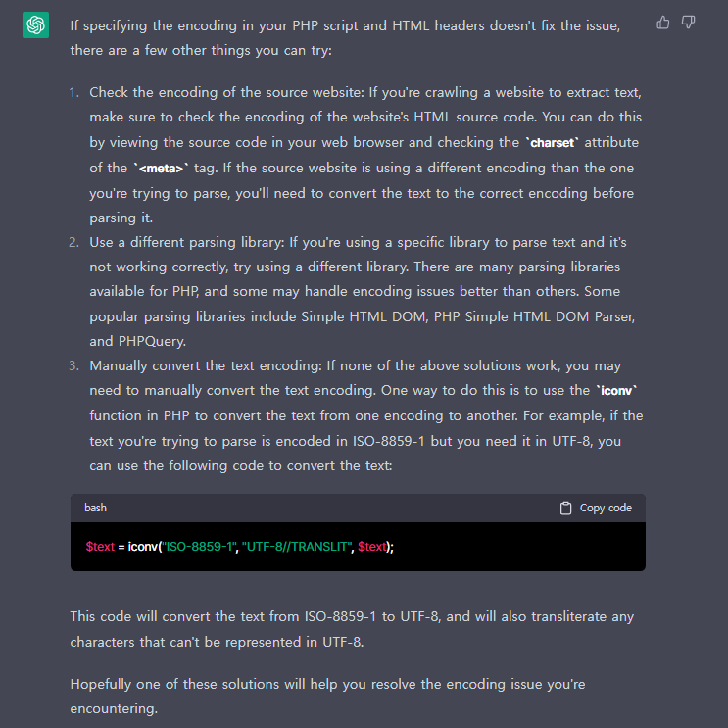Copy code using the Copy code label
This screenshot has height=728, width=728.
606,508
